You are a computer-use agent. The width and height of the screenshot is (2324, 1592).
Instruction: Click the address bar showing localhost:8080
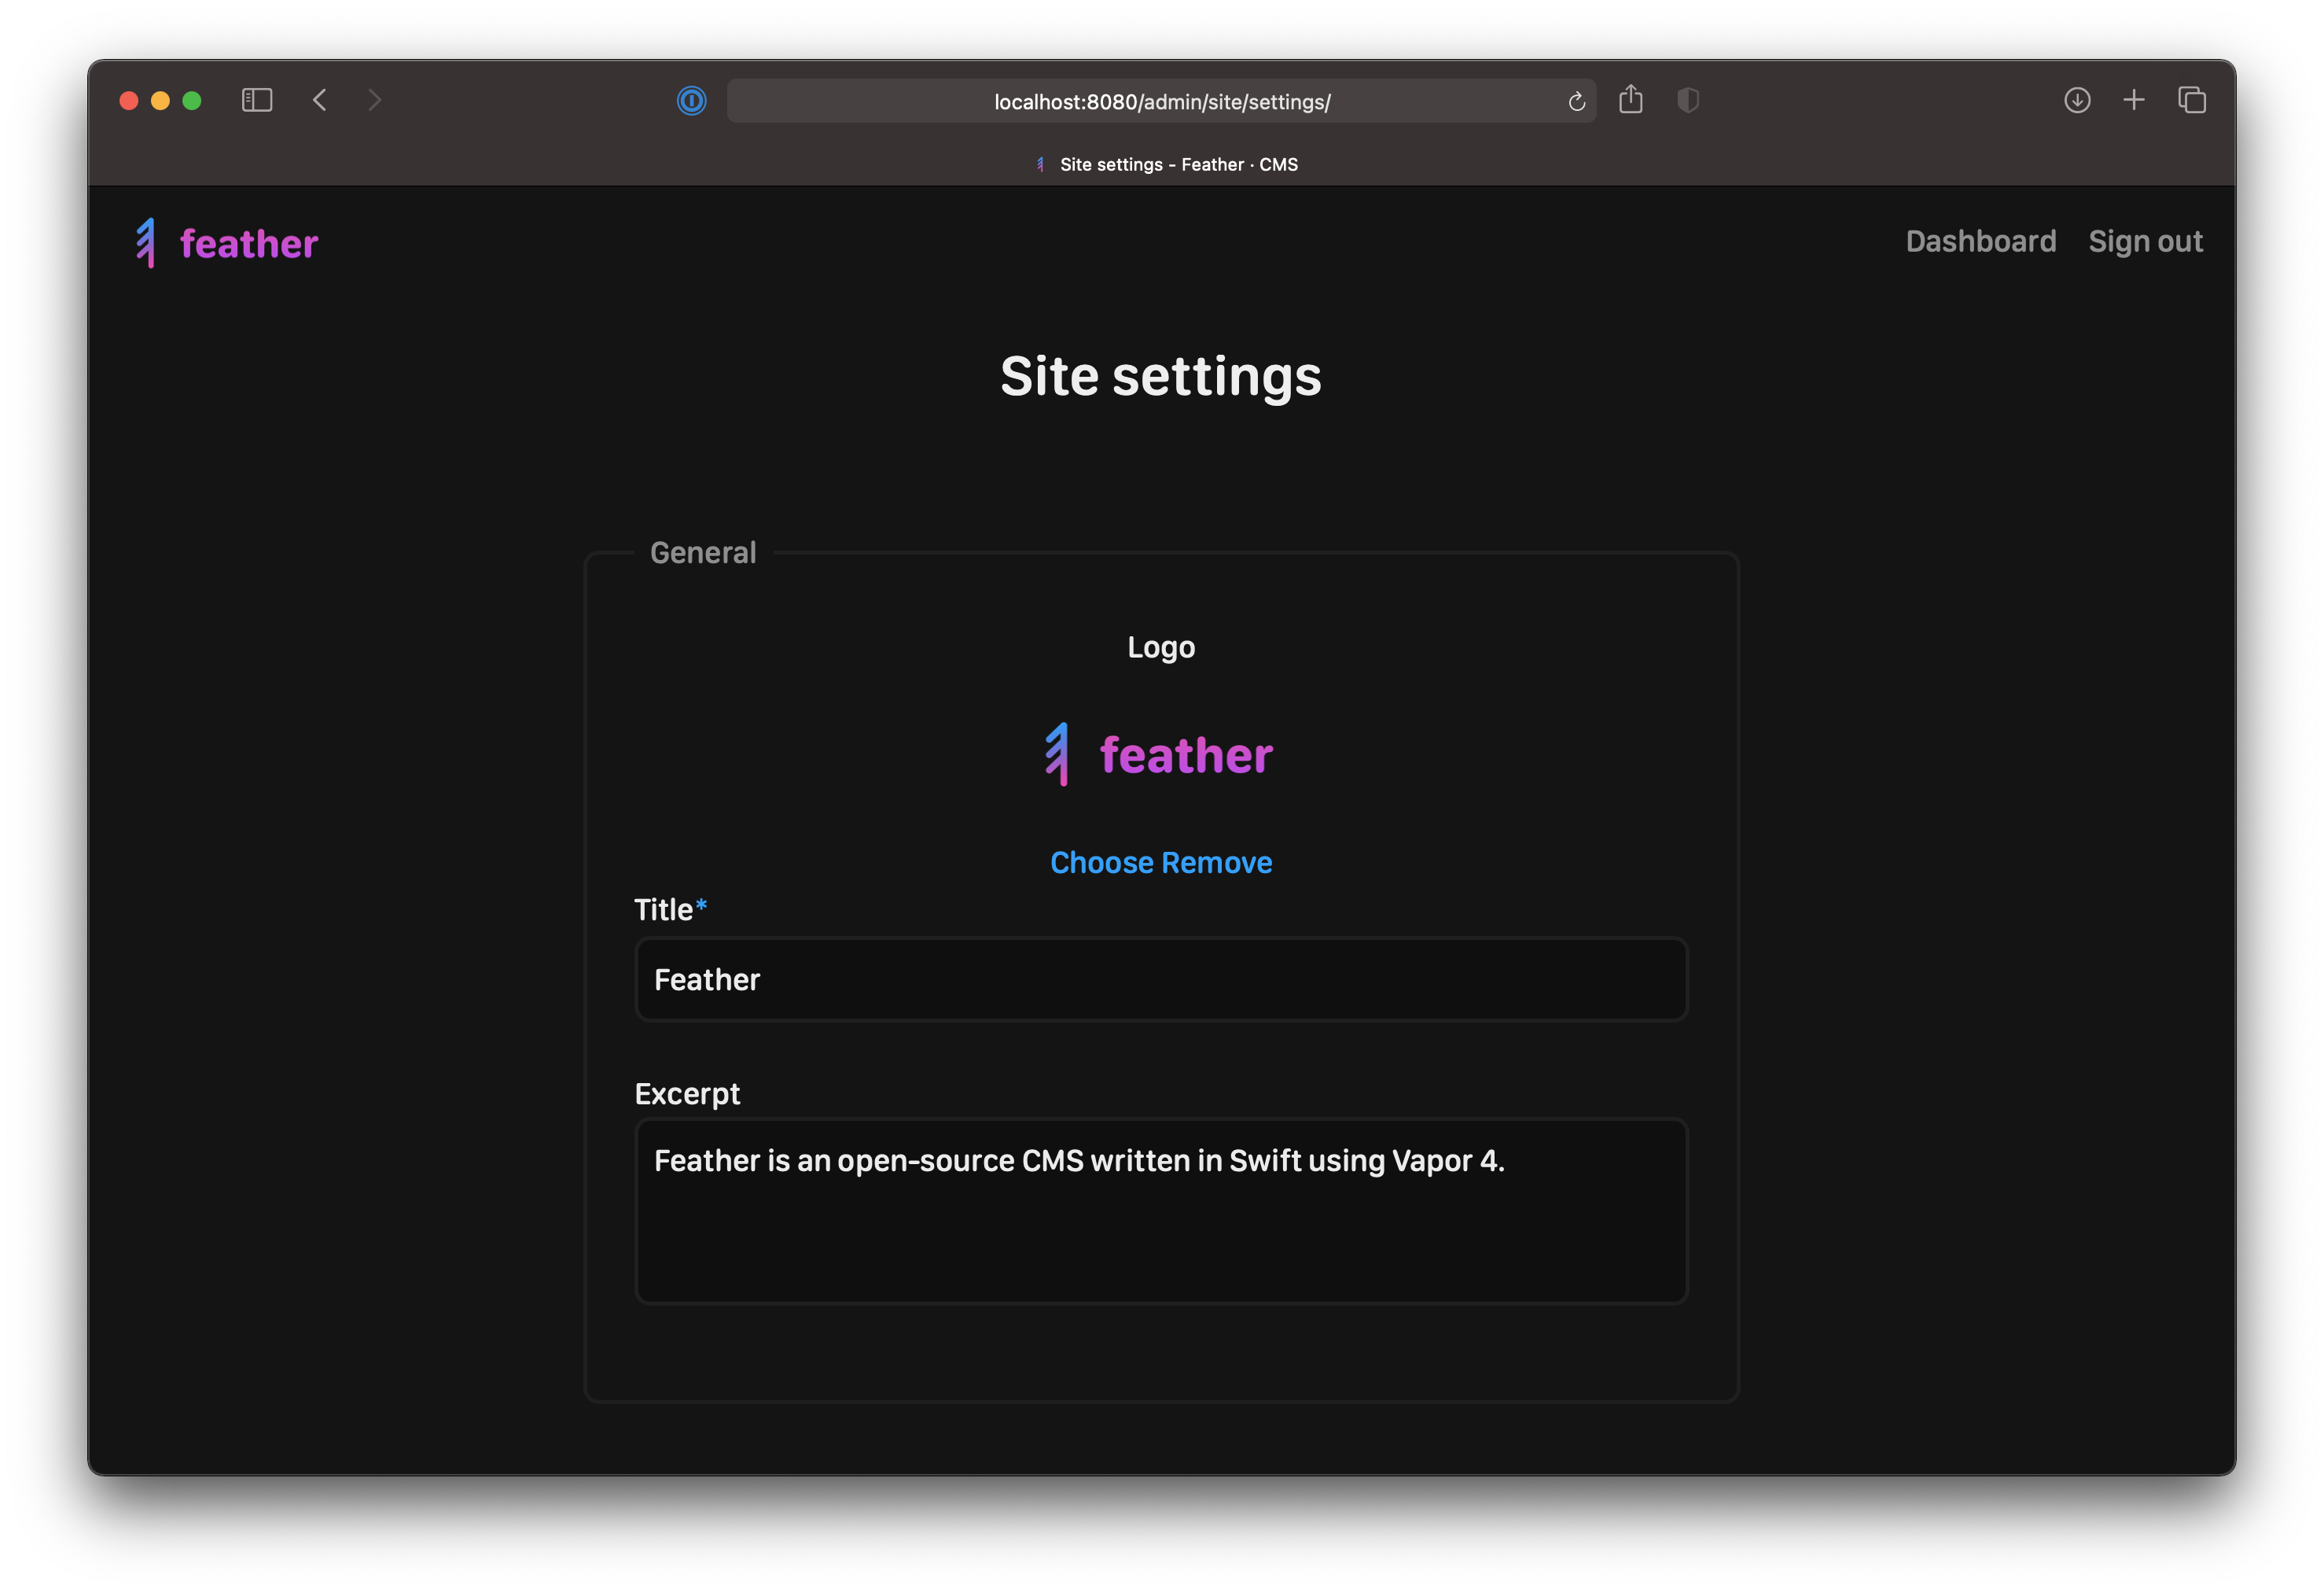[x=1161, y=101]
